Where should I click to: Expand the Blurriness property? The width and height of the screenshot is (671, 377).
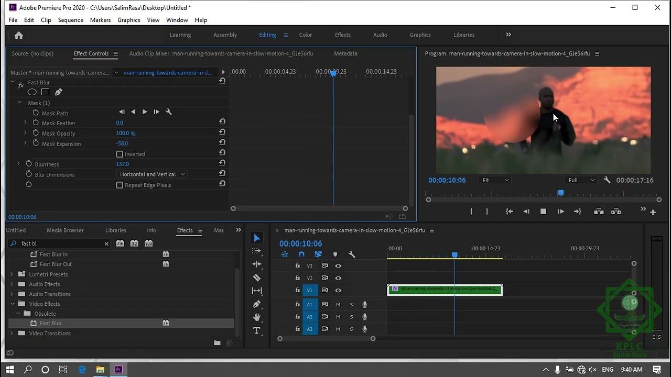(x=19, y=164)
